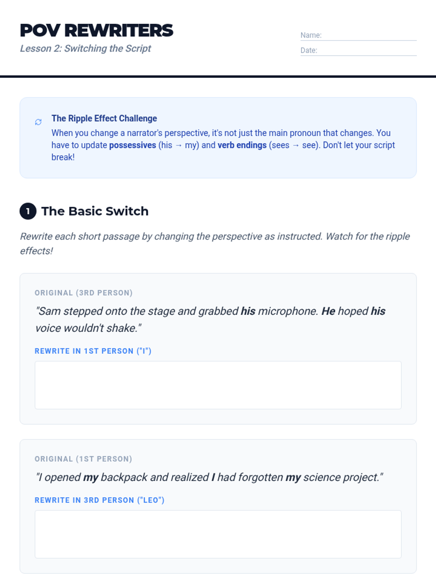Click the ORIGINAL (3RD PERSON) label
Screen dimensions: 436x582
(x=84, y=293)
